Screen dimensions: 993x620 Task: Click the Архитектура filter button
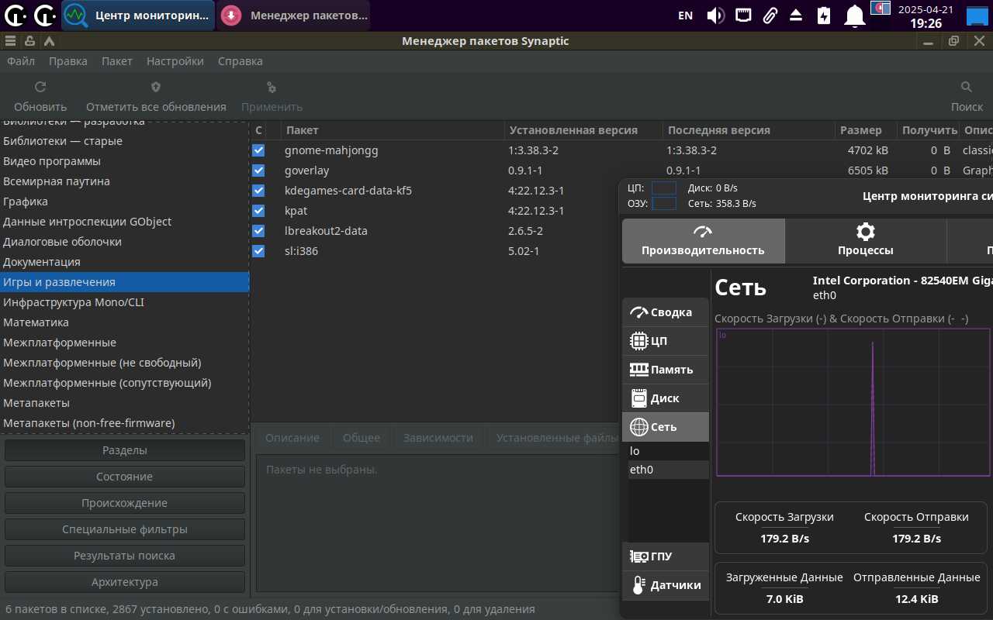(125, 582)
